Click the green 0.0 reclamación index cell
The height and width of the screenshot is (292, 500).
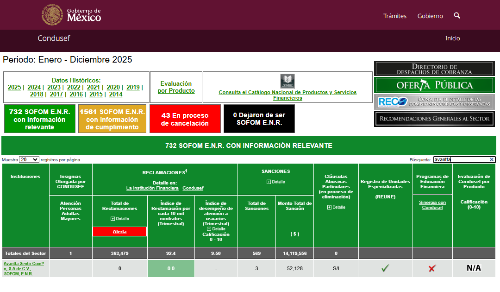tap(171, 268)
